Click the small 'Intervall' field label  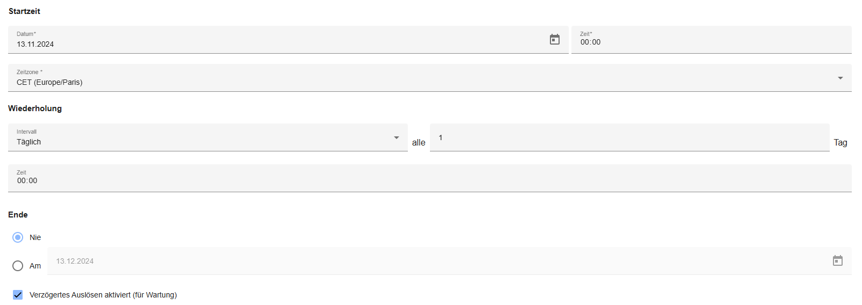(x=26, y=132)
